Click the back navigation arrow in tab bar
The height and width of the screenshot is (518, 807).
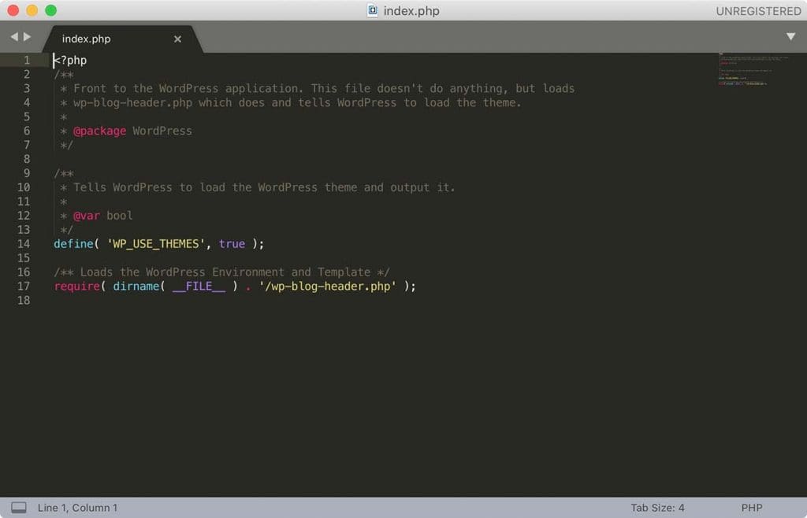point(14,36)
